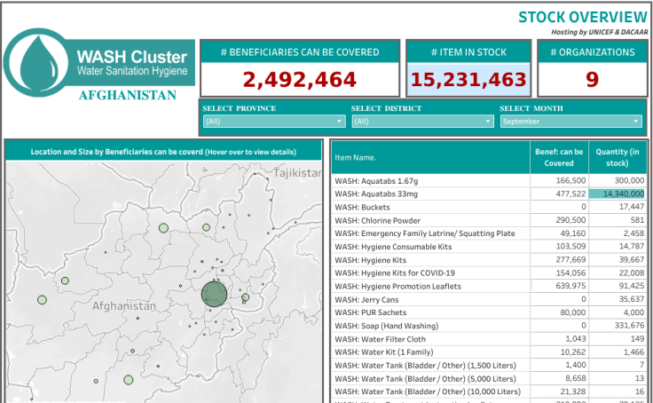Click the highlighted 14,340,000 quantity cell
This screenshot has width=653, height=403.
click(618, 194)
